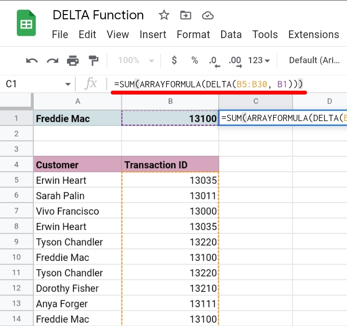Viewport: 347px width, 326px height.
Task: Click transaction ID 13220 in row 9
Action: pos(170,242)
